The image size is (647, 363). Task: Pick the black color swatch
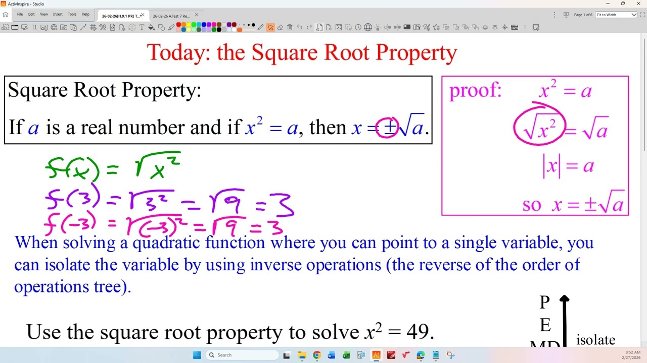coord(219,30)
